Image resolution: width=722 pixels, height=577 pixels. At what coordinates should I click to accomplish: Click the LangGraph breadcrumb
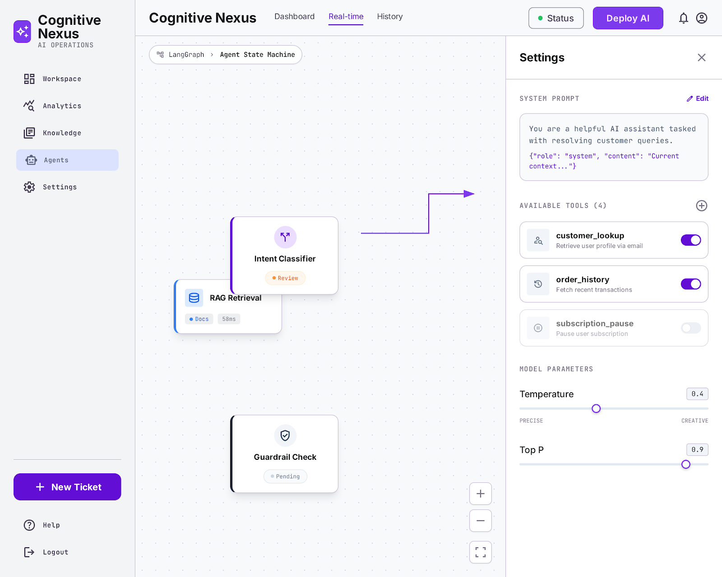click(186, 55)
